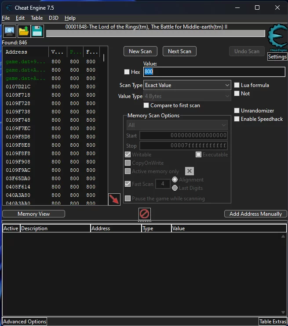
Task: Toggle the Fast Scan checkbox
Action: click(x=128, y=184)
